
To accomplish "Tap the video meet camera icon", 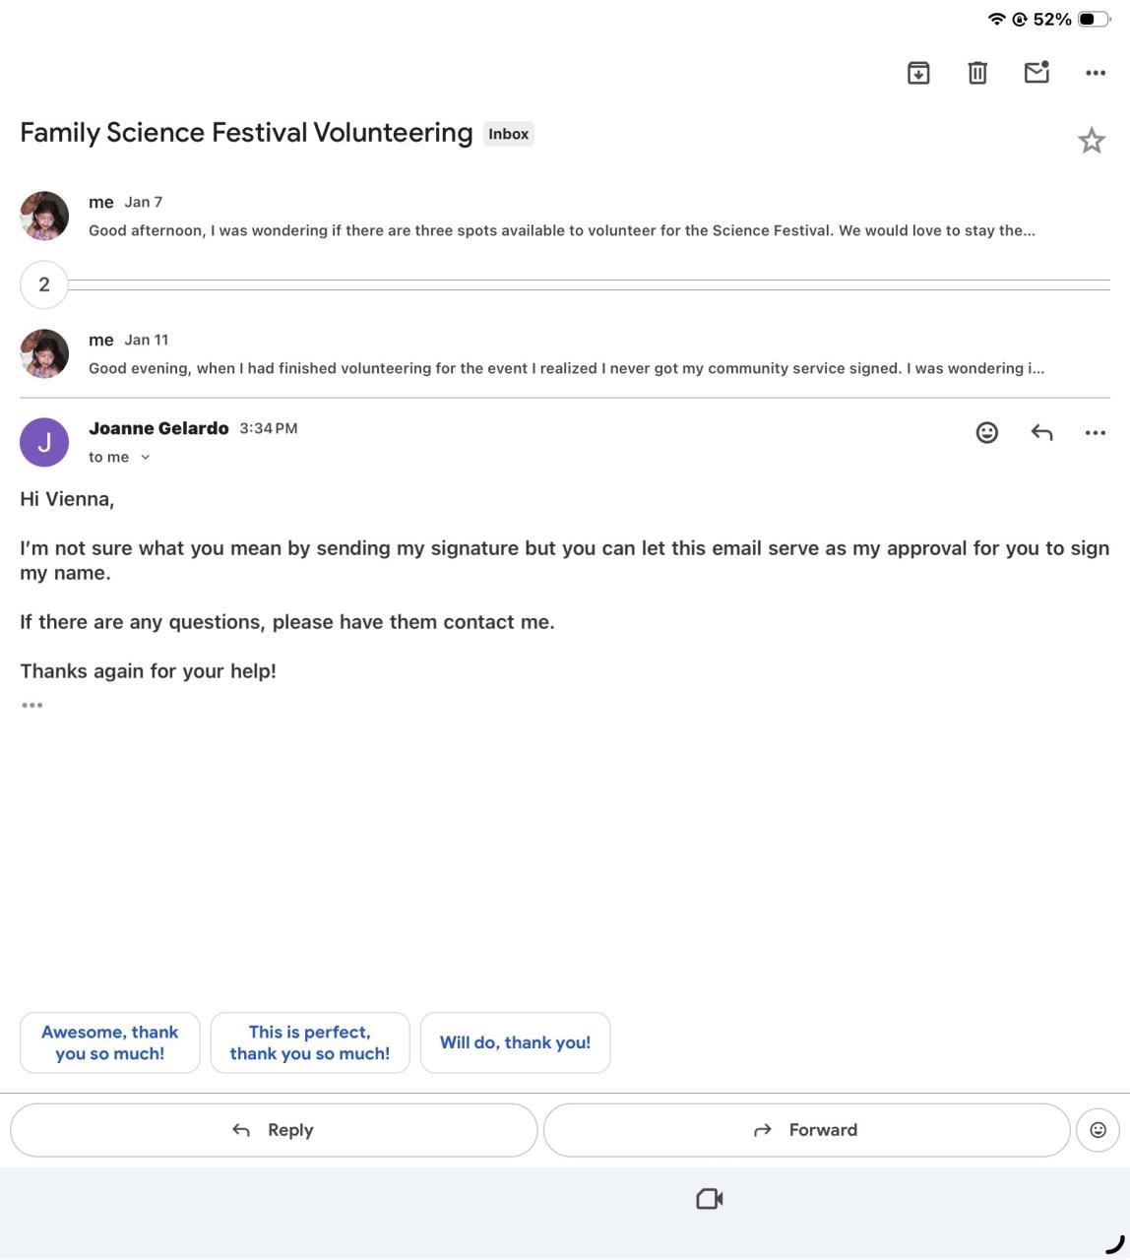I will pyautogui.click(x=710, y=1199).
